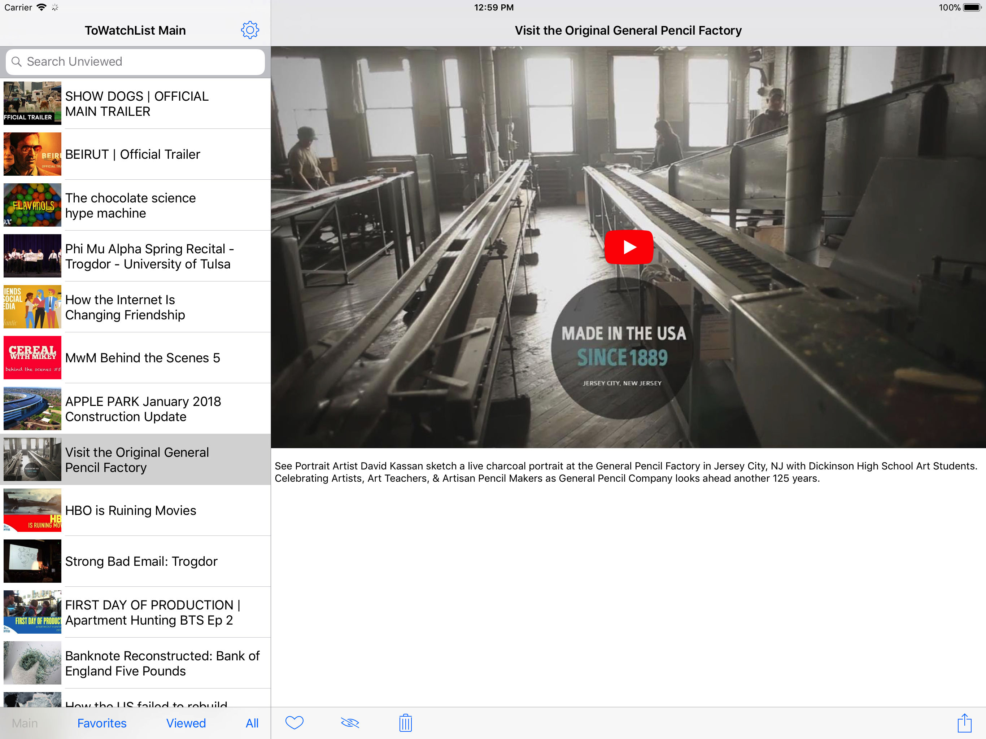The image size is (986, 739).
Task: Click the battery indicator in status bar
Action: 972,7
